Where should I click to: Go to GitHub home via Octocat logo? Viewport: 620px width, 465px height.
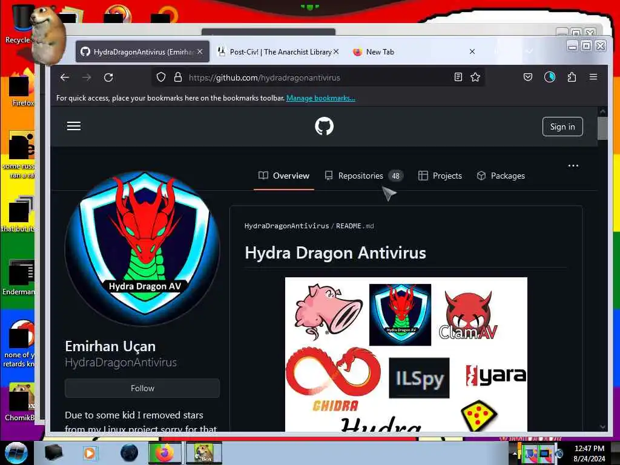[325, 126]
